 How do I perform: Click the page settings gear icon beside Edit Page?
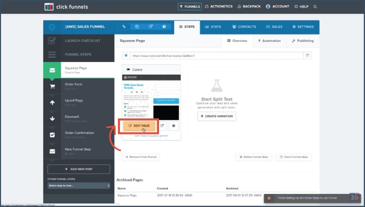click(174, 126)
